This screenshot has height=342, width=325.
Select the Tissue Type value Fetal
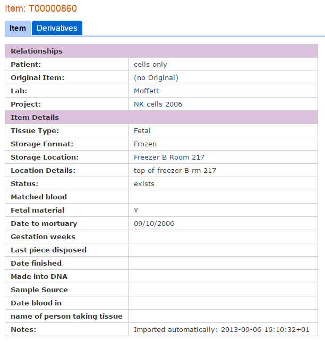(142, 131)
